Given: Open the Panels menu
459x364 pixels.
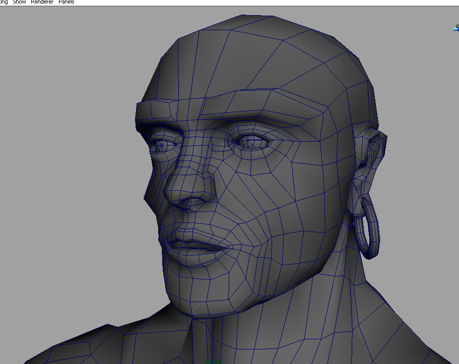Looking at the screenshot, I should click(67, 2).
